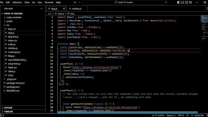Open Table.js file

11,71
